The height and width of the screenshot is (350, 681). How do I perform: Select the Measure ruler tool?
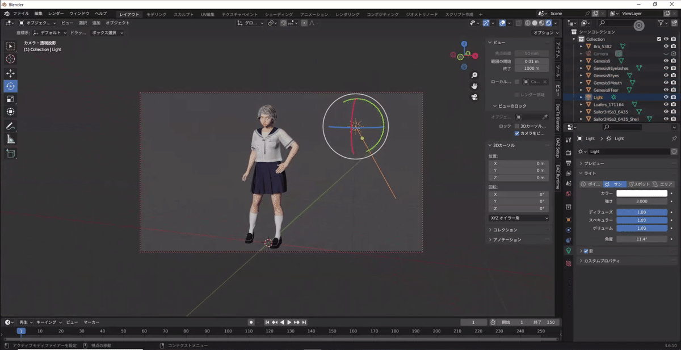[11, 139]
